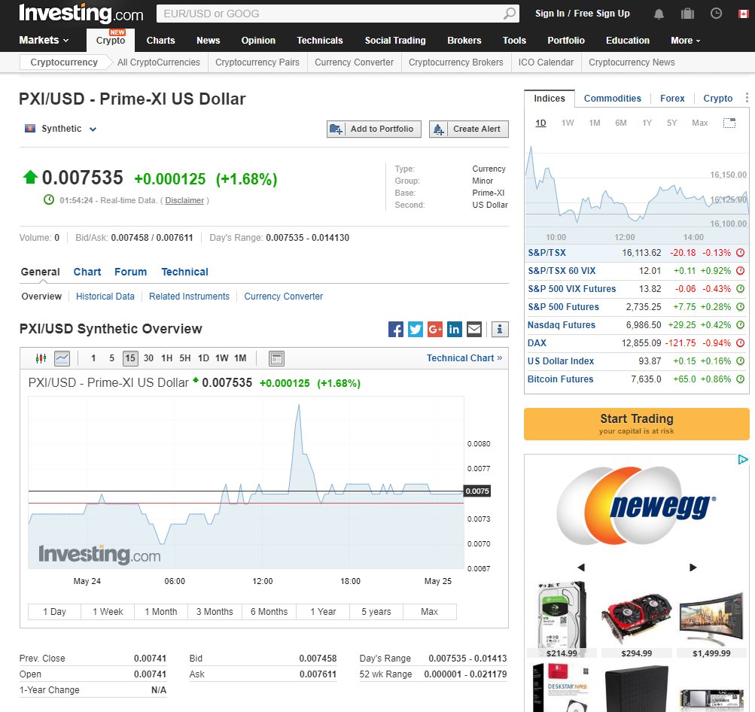This screenshot has width=755, height=712.
Task: Switch sidebar to Commodities tab
Action: click(x=613, y=98)
